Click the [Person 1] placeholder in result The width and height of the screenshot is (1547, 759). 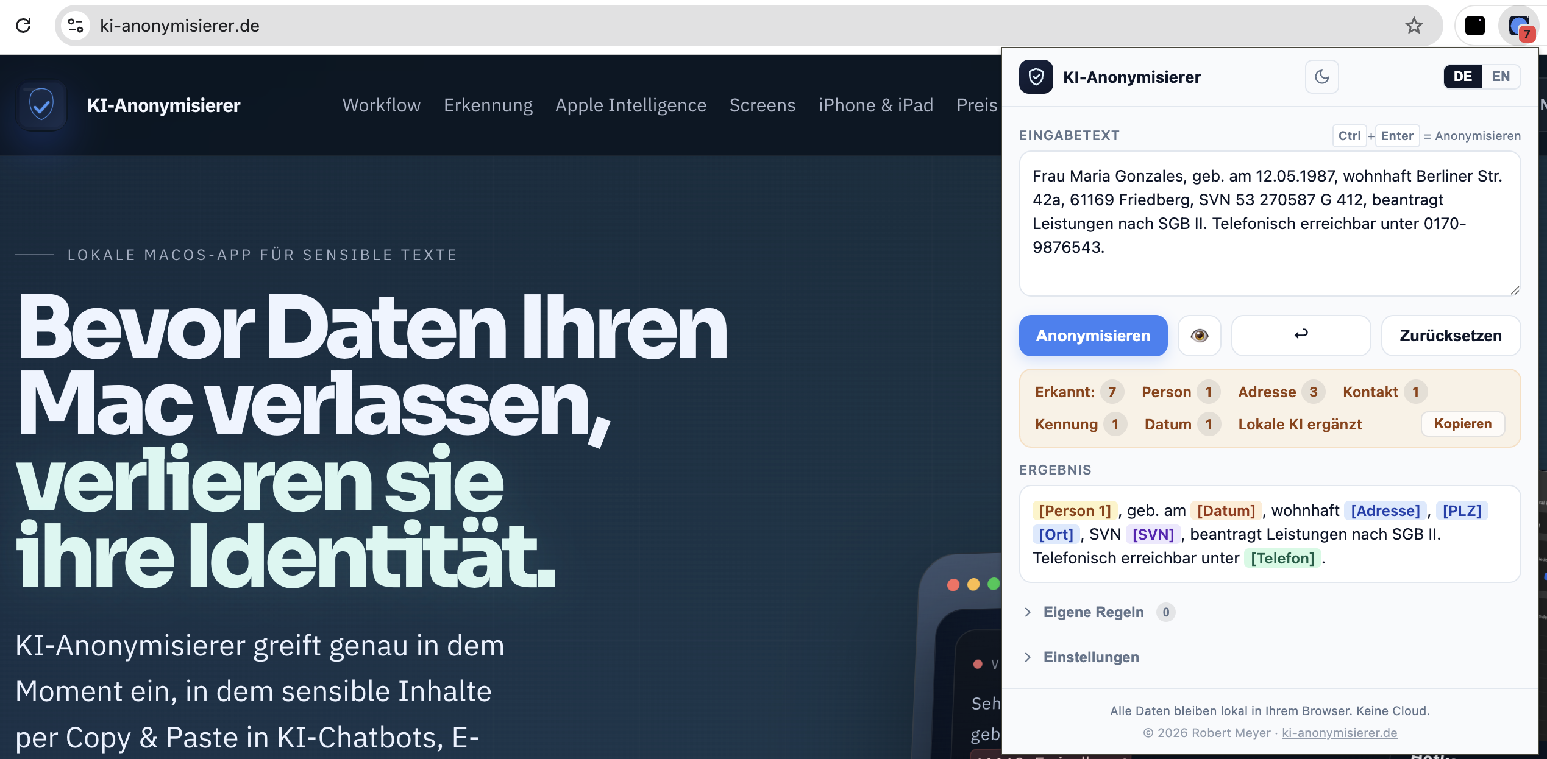pos(1075,510)
